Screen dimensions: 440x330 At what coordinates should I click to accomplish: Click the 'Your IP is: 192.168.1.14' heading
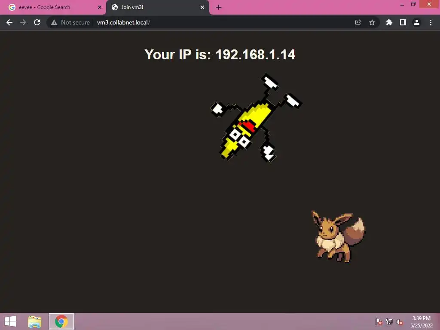(x=220, y=55)
